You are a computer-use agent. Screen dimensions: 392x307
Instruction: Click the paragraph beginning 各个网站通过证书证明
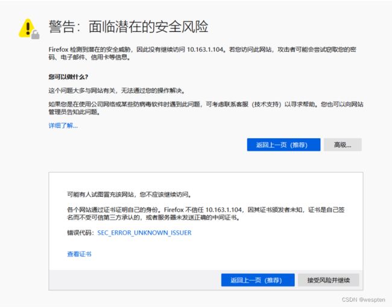206,214
